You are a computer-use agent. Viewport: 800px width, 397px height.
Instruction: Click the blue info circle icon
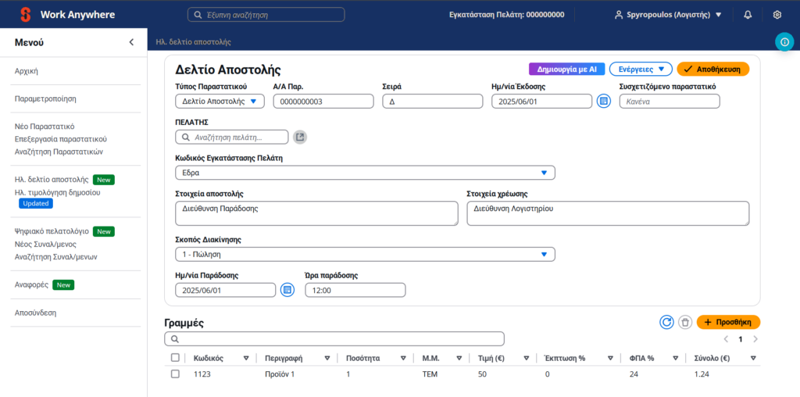click(x=784, y=42)
